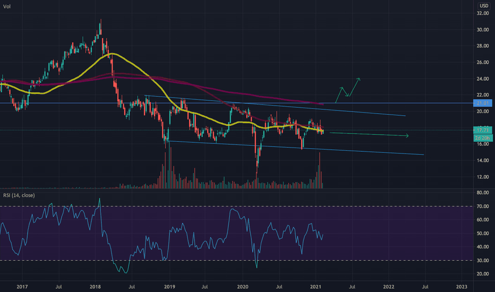Click the 30.00 price axis label
This screenshot has width=495, height=292.
pyautogui.click(x=483, y=30)
